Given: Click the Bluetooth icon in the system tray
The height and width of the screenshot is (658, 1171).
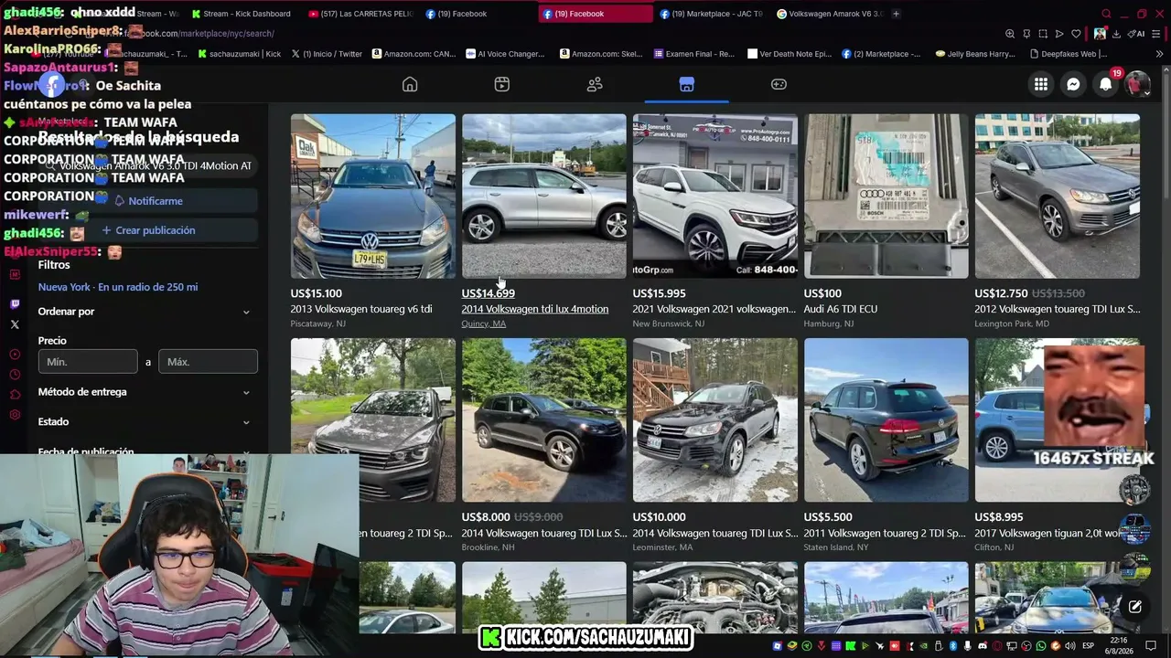Looking at the screenshot, I should (953, 646).
